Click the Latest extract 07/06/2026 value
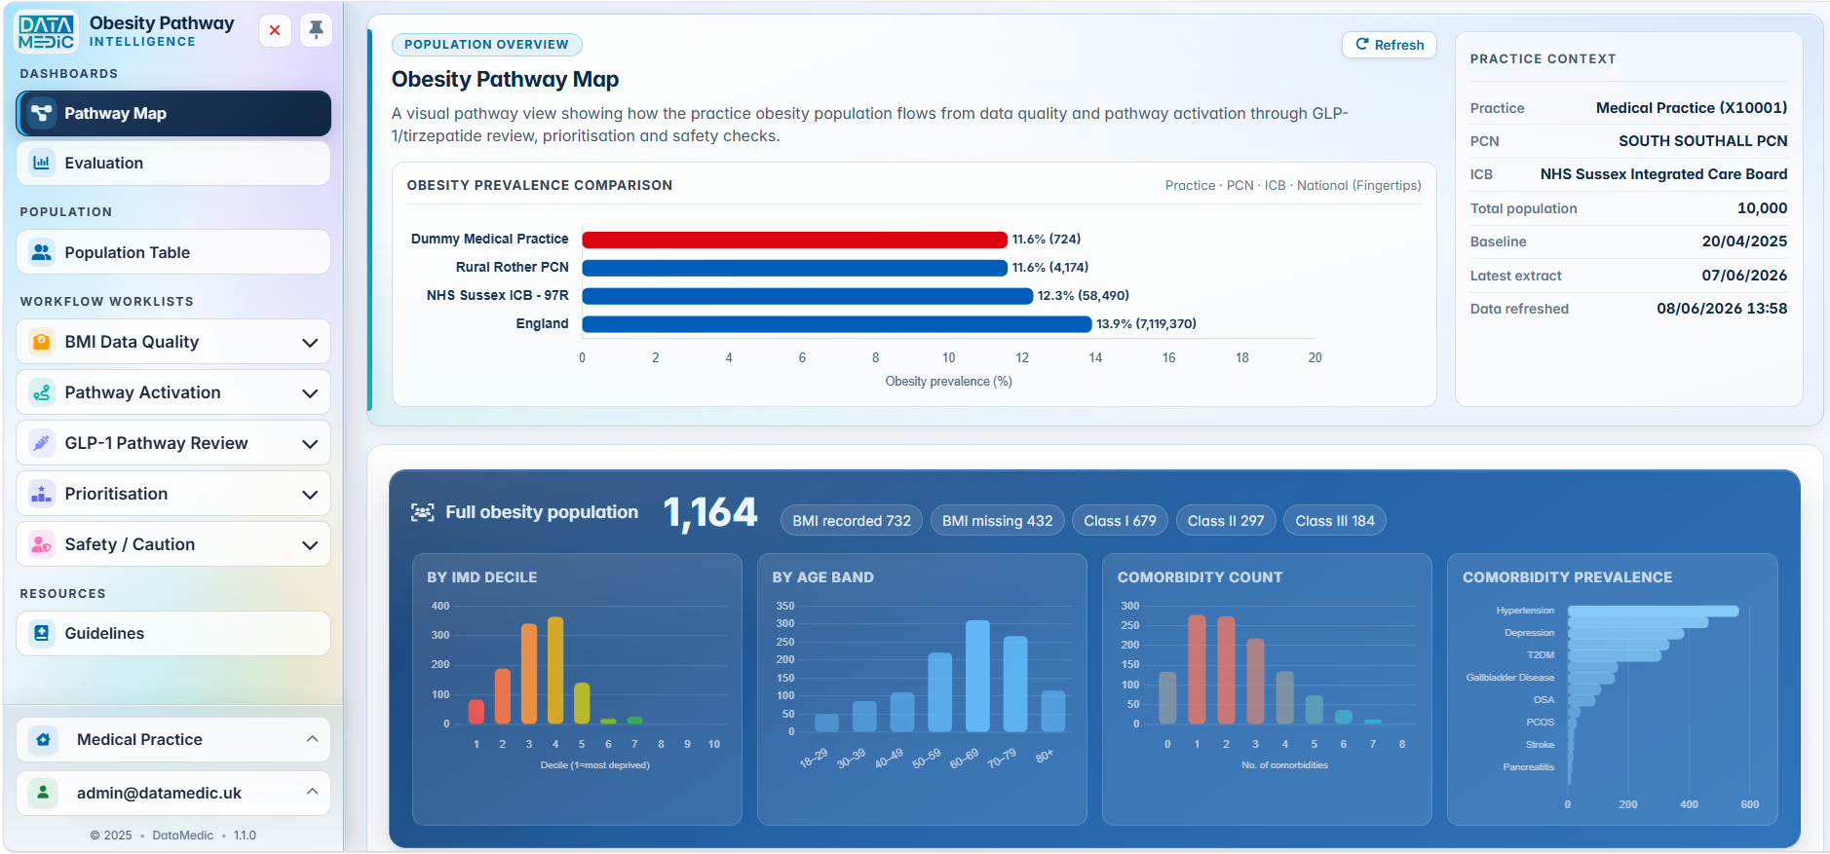This screenshot has height=854, width=1830. pyautogui.click(x=1744, y=276)
